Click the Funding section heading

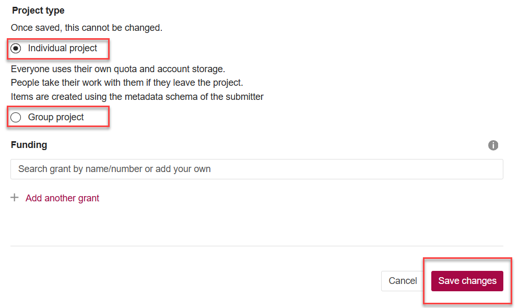point(29,145)
